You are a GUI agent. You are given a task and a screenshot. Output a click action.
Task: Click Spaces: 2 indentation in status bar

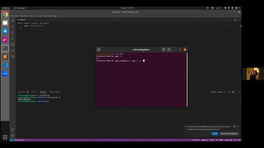click(x=205, y=140)
